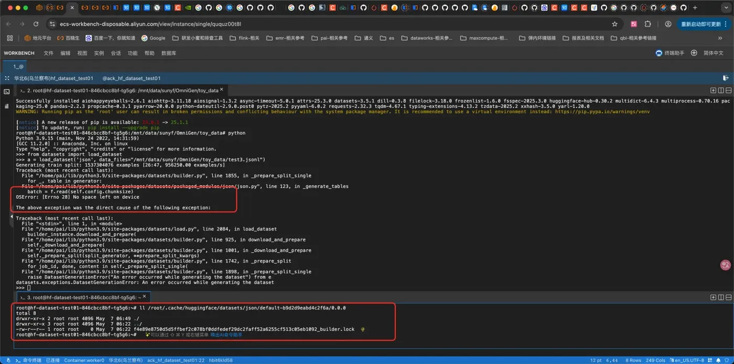Viewport: 734px width, 364px height.
Task: Open 百晓生 bookmark
Action: [x=68, y=38]
